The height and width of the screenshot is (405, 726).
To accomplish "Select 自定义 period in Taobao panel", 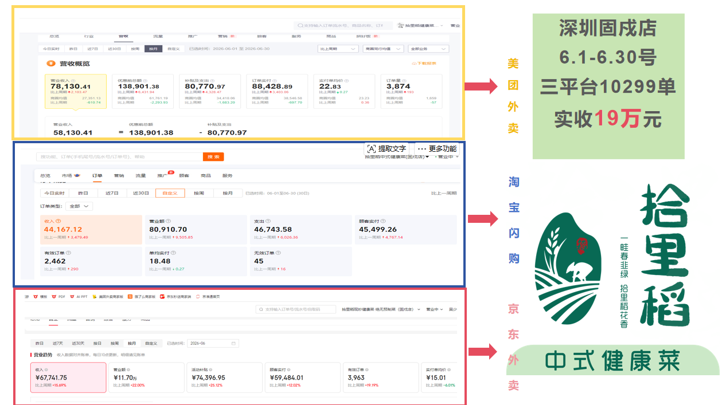I will pyautogui.click(x=170, y=193).
